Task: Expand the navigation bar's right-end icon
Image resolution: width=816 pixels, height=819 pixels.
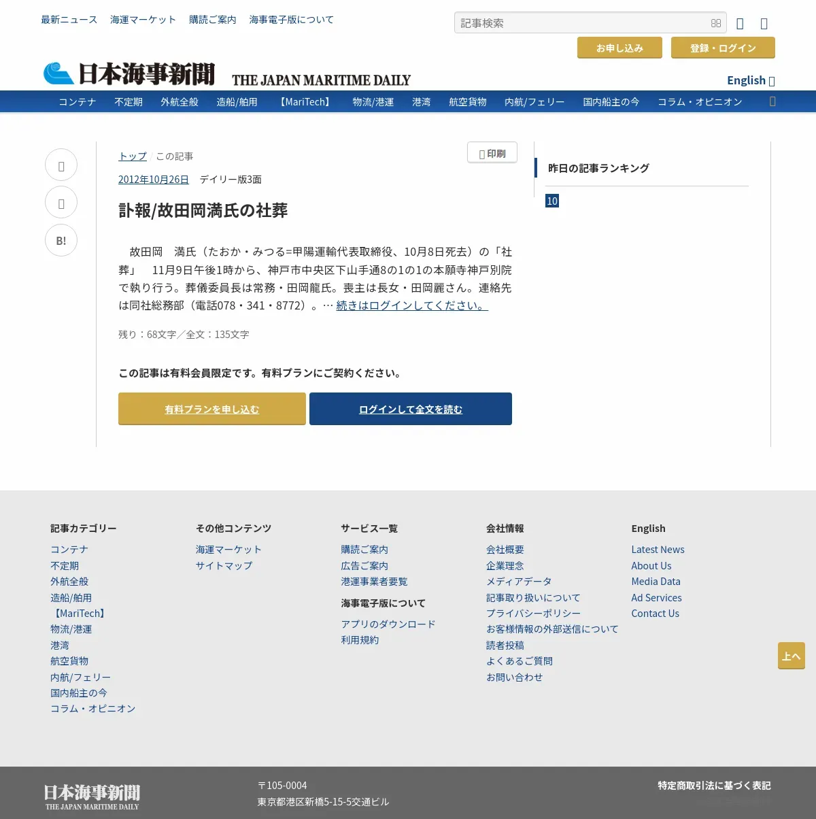Action: point(772,101)
